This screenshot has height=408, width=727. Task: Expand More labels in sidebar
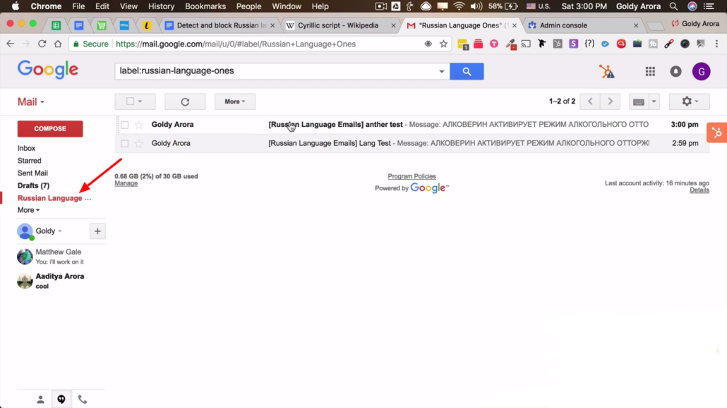coord(28,210)
